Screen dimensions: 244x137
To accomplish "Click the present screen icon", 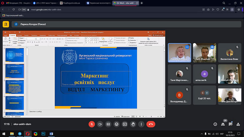I will (x=125, y=124).
